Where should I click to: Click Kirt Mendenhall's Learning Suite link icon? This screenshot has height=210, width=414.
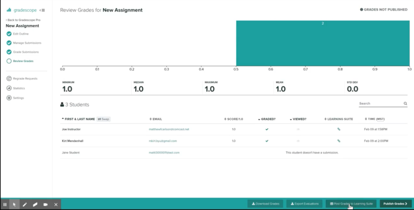point(339,140)
